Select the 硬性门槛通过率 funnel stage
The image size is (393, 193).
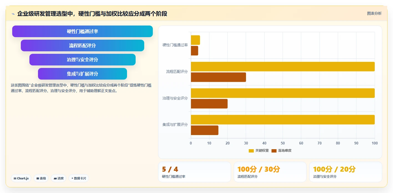coord(82,31)
